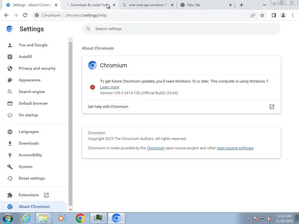The width and height of the screenshot is (299, 224).
Task: Open the open source software link
Action: coord(235,148)
